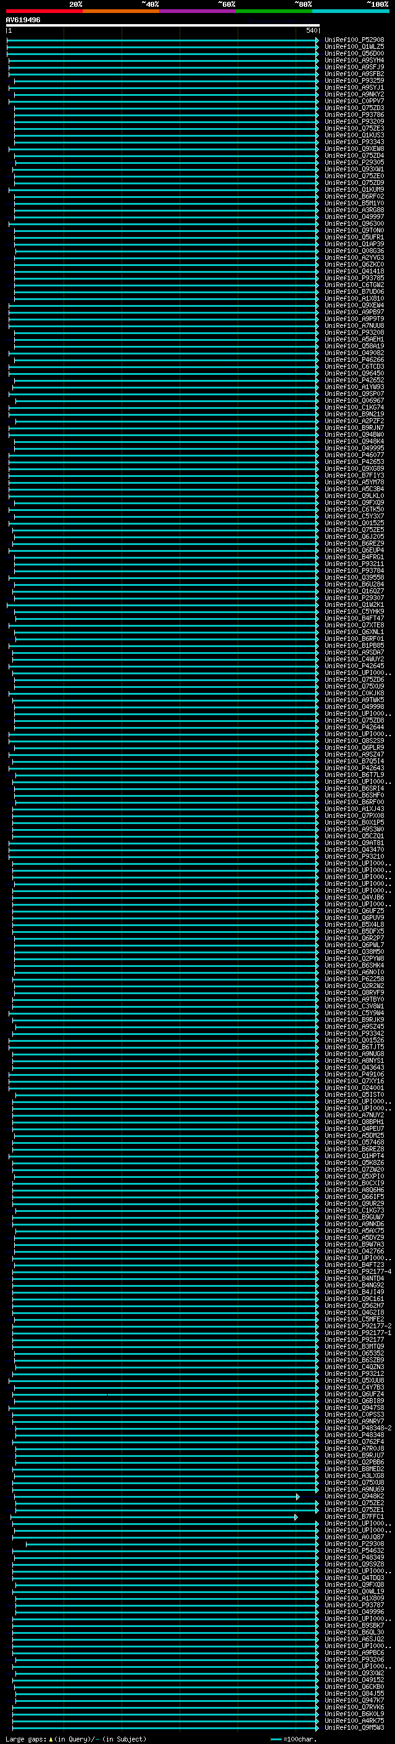Open hit UniRef100_Q56D00
395x1744 pixels.
pos(354,53)
